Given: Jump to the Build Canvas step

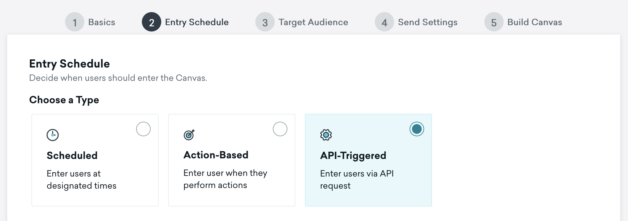Looking at the screenshot, I should pos(535,22).
